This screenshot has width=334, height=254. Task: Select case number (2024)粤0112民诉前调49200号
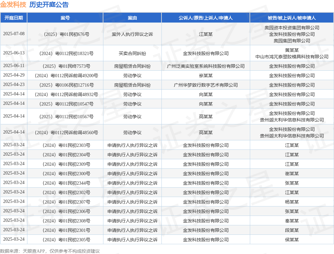[67, 76]
